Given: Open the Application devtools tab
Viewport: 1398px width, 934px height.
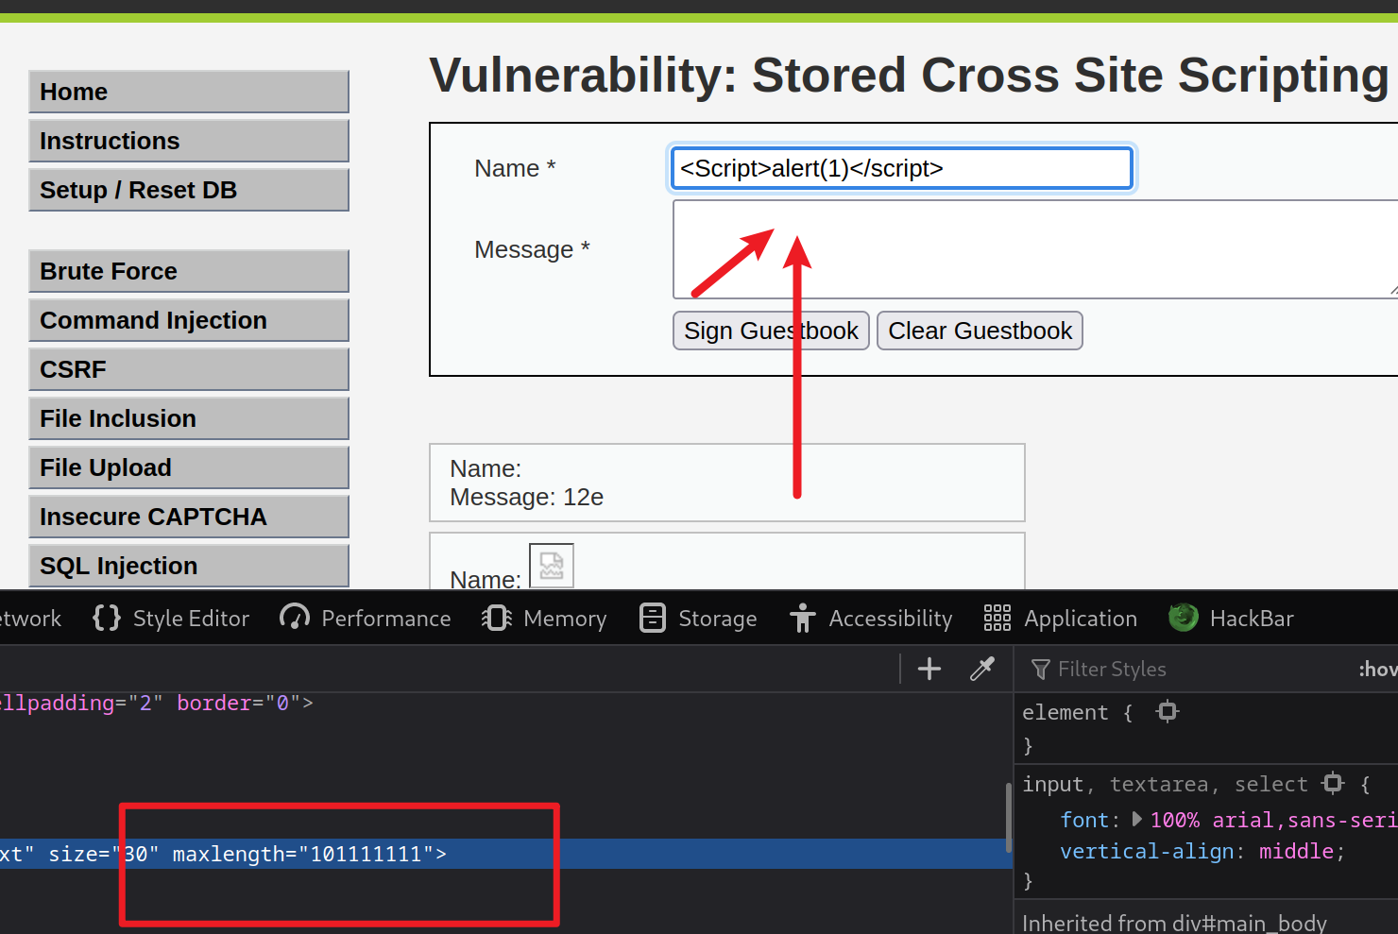Looking at the screenshot, I should click(1060, 619).
